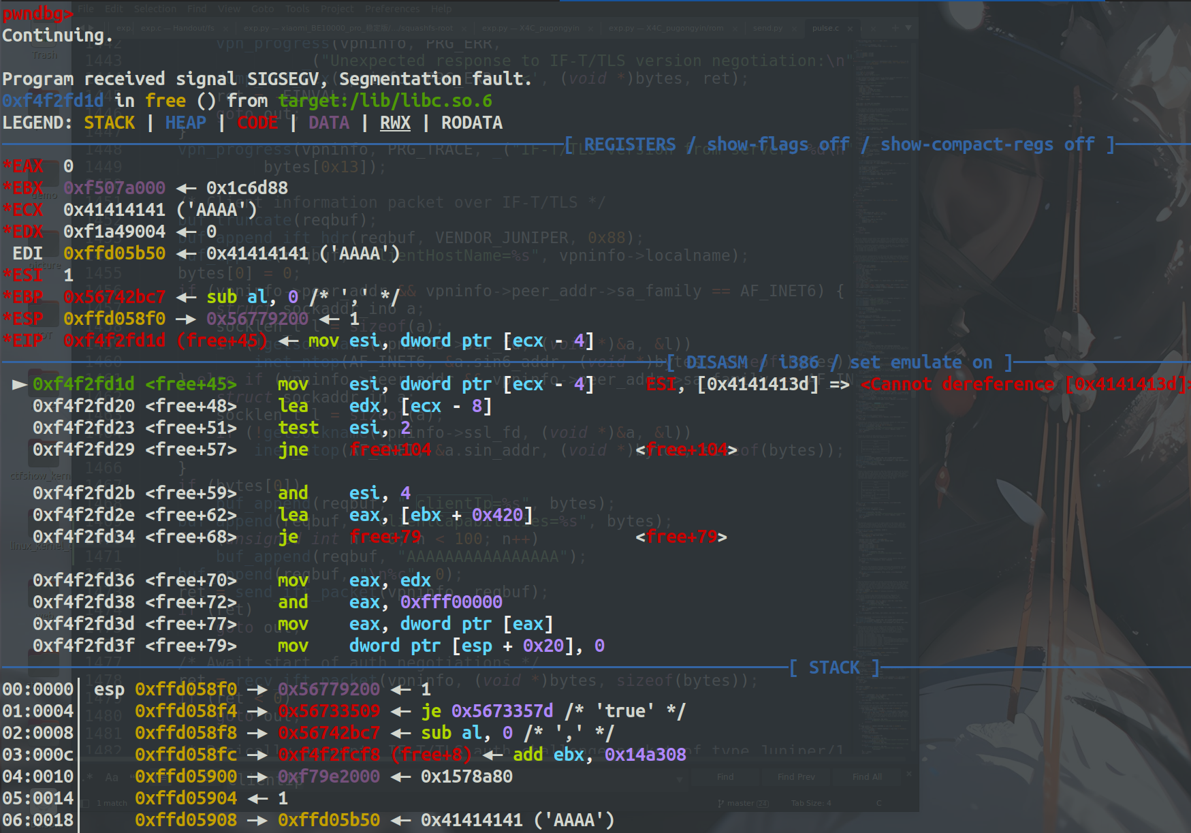1191x833 pixels.
Task: Close the pulse.c tab
Action: tap(850, 29)
